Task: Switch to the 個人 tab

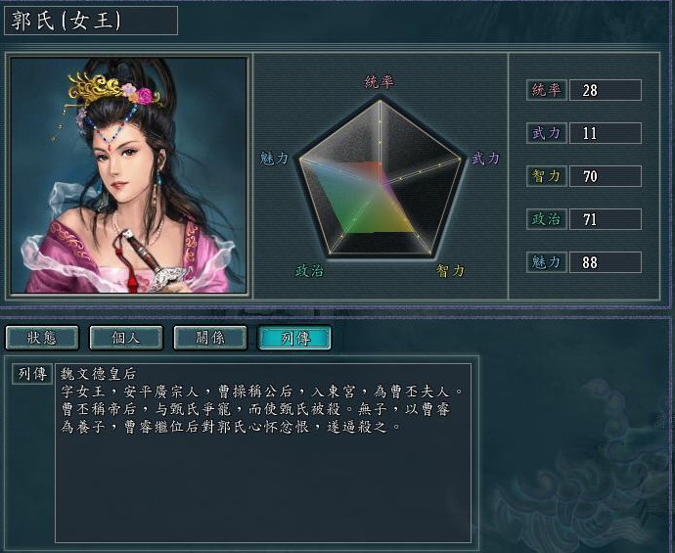Action: coord(126,338)
